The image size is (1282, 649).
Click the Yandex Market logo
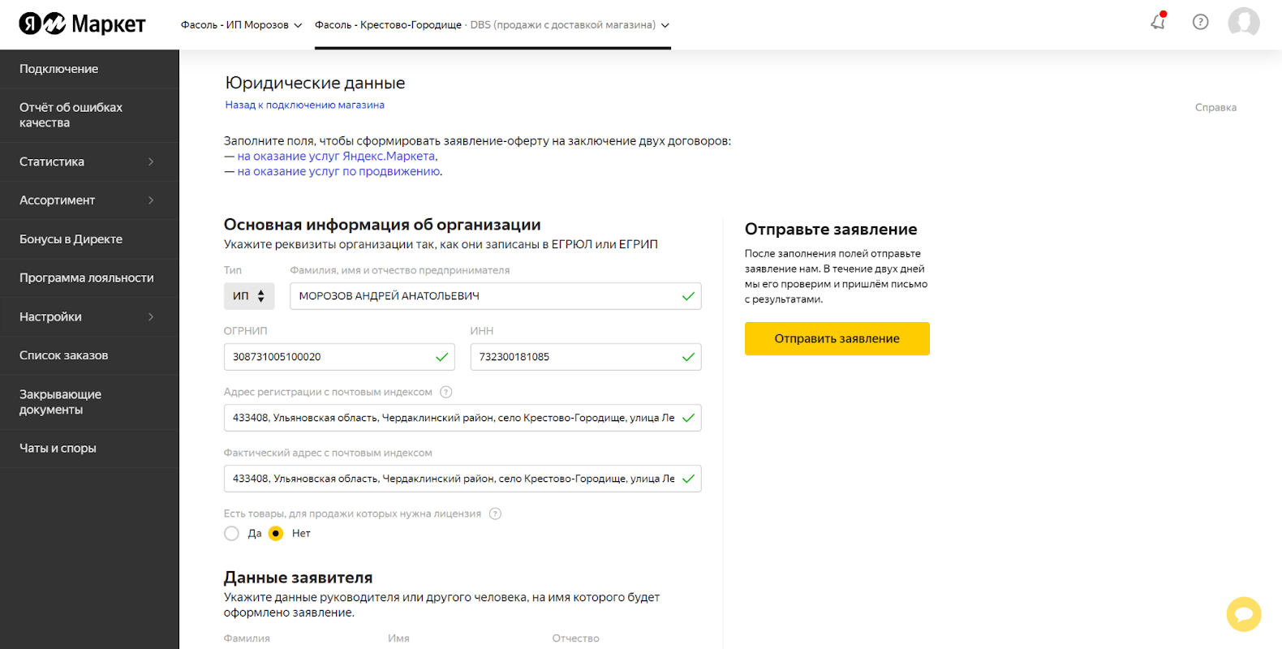[x=82, y=24]
